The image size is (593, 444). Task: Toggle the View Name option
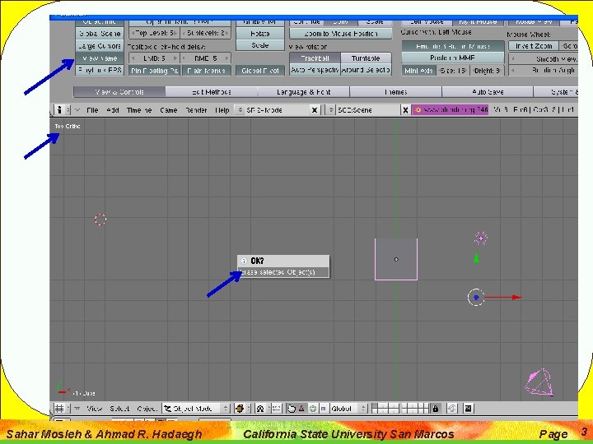point(100,58)
